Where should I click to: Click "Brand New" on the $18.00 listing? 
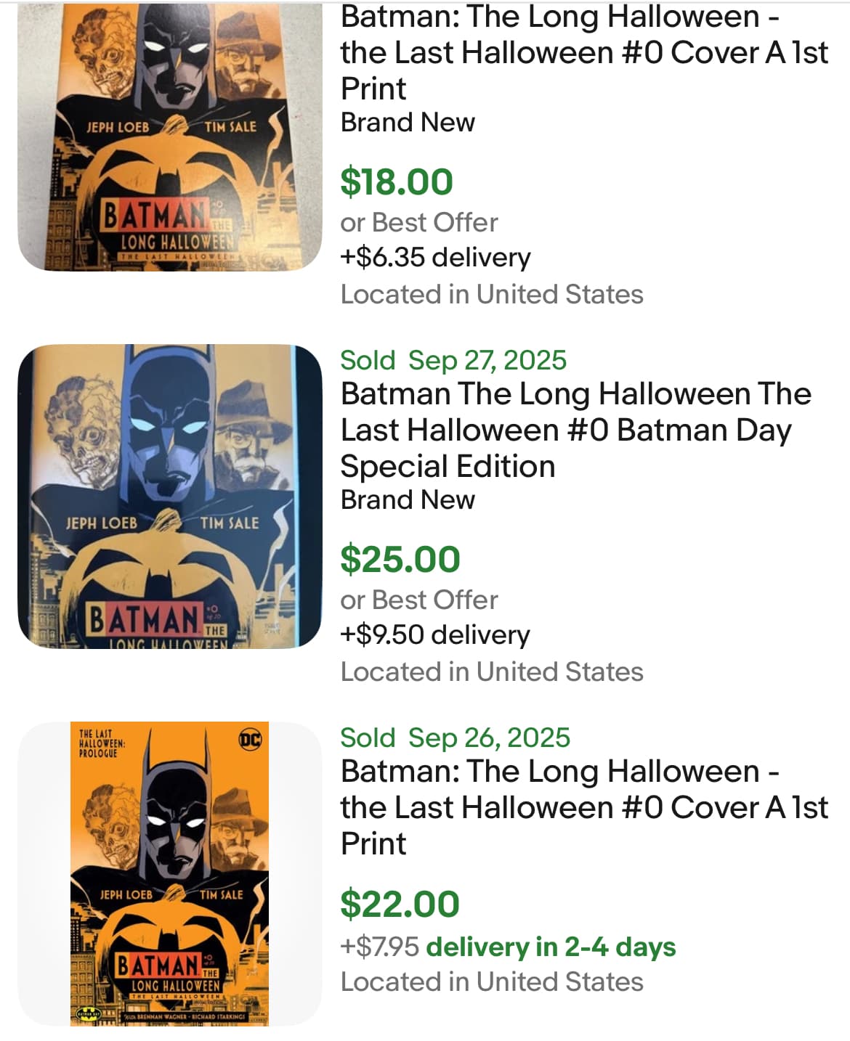coord(408,122)
